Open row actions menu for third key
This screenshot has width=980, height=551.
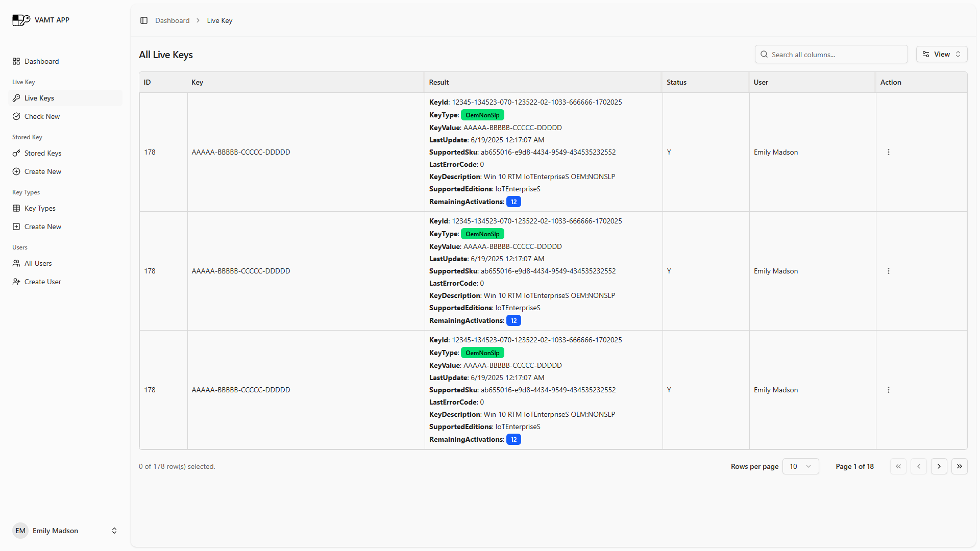[x=888, y=390]
